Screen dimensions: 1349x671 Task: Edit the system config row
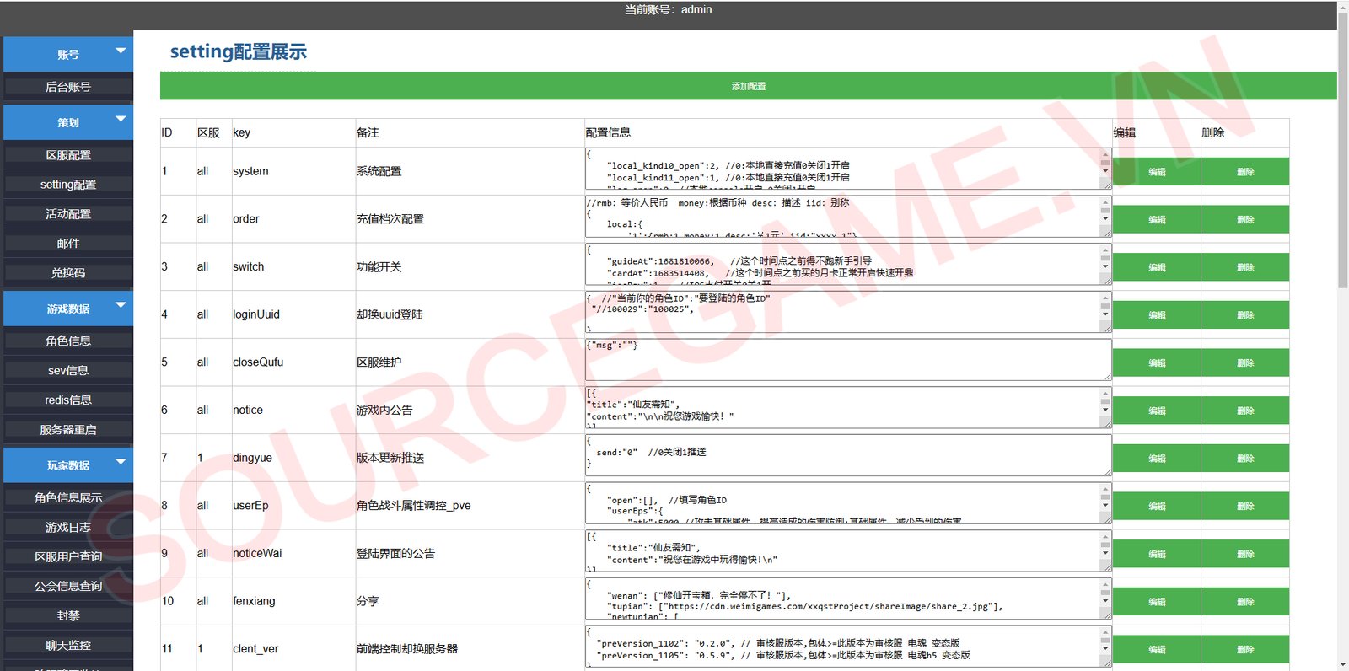pos(1157,172)
